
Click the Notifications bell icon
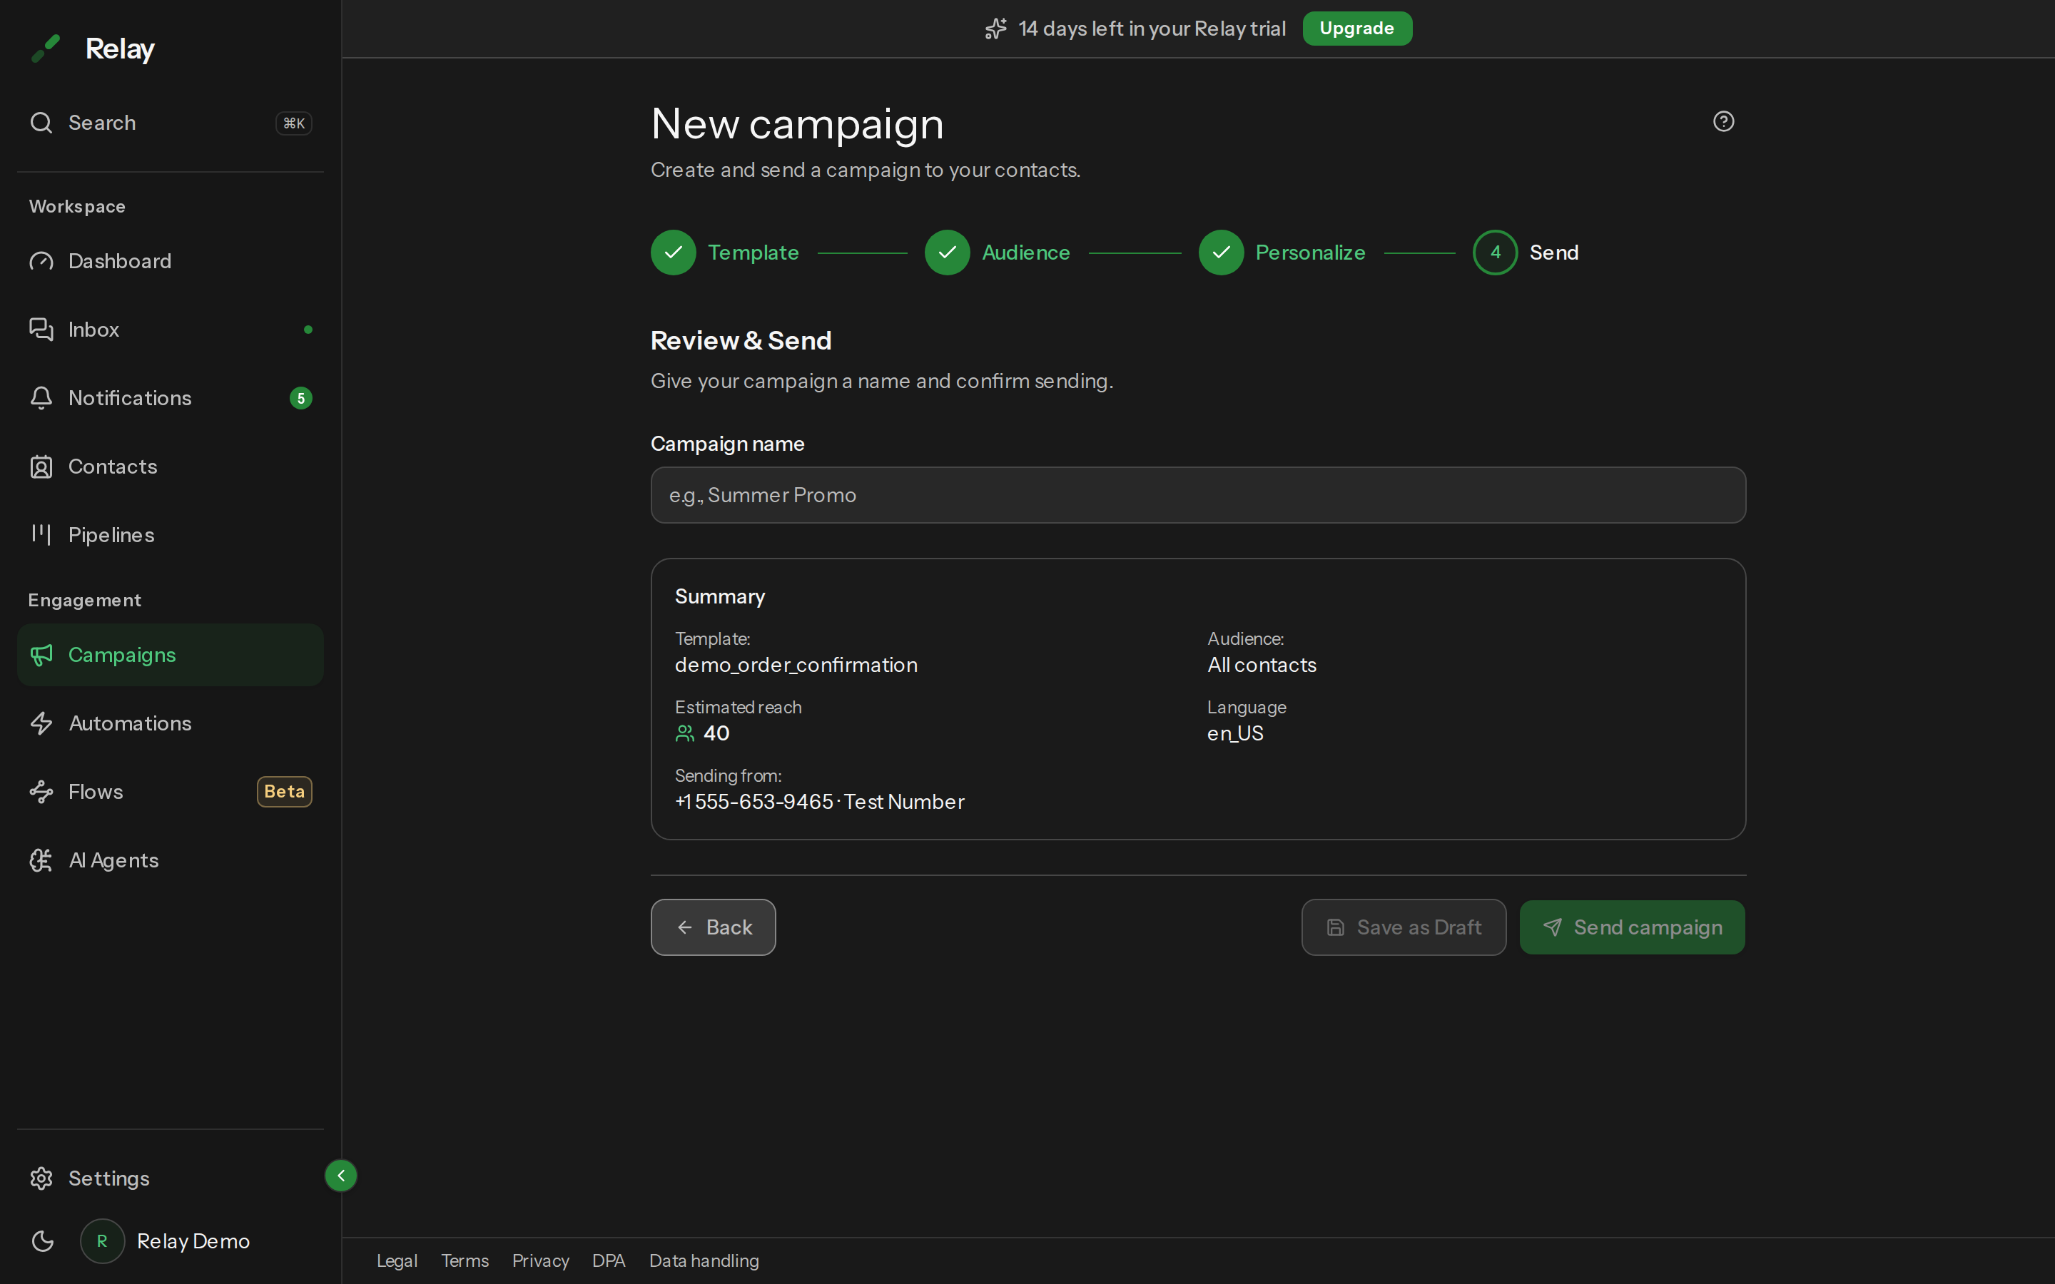pos(41,397)
